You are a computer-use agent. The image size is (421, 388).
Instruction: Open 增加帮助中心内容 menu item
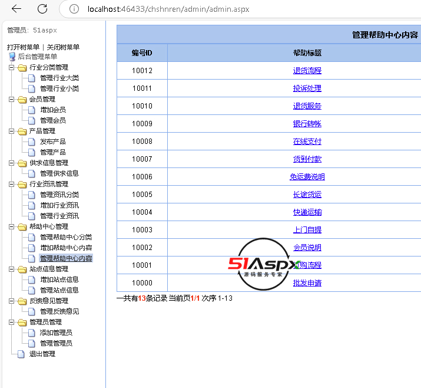(65, 248)
